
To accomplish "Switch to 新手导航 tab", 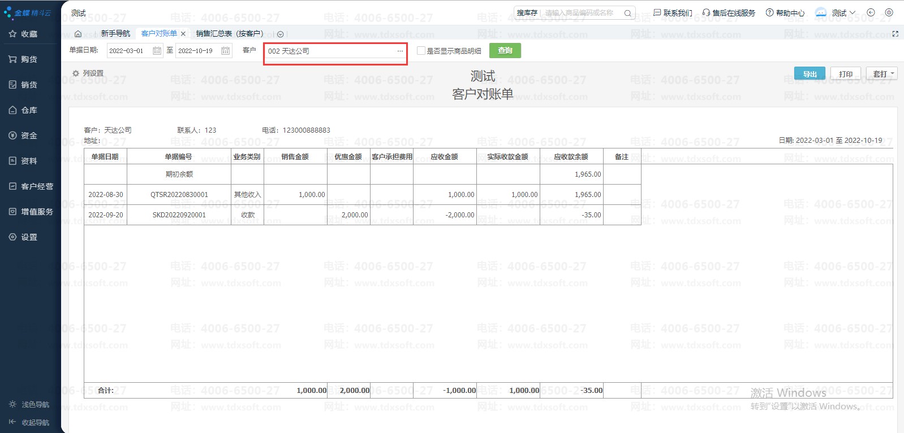I will tap(115, 34).
